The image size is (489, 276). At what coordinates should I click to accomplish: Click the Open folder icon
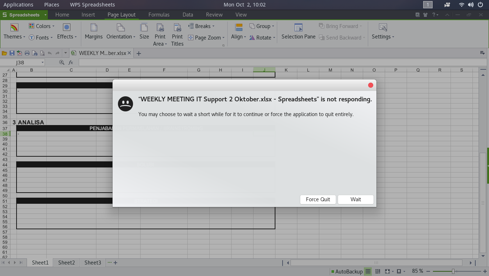pos(4,53)
